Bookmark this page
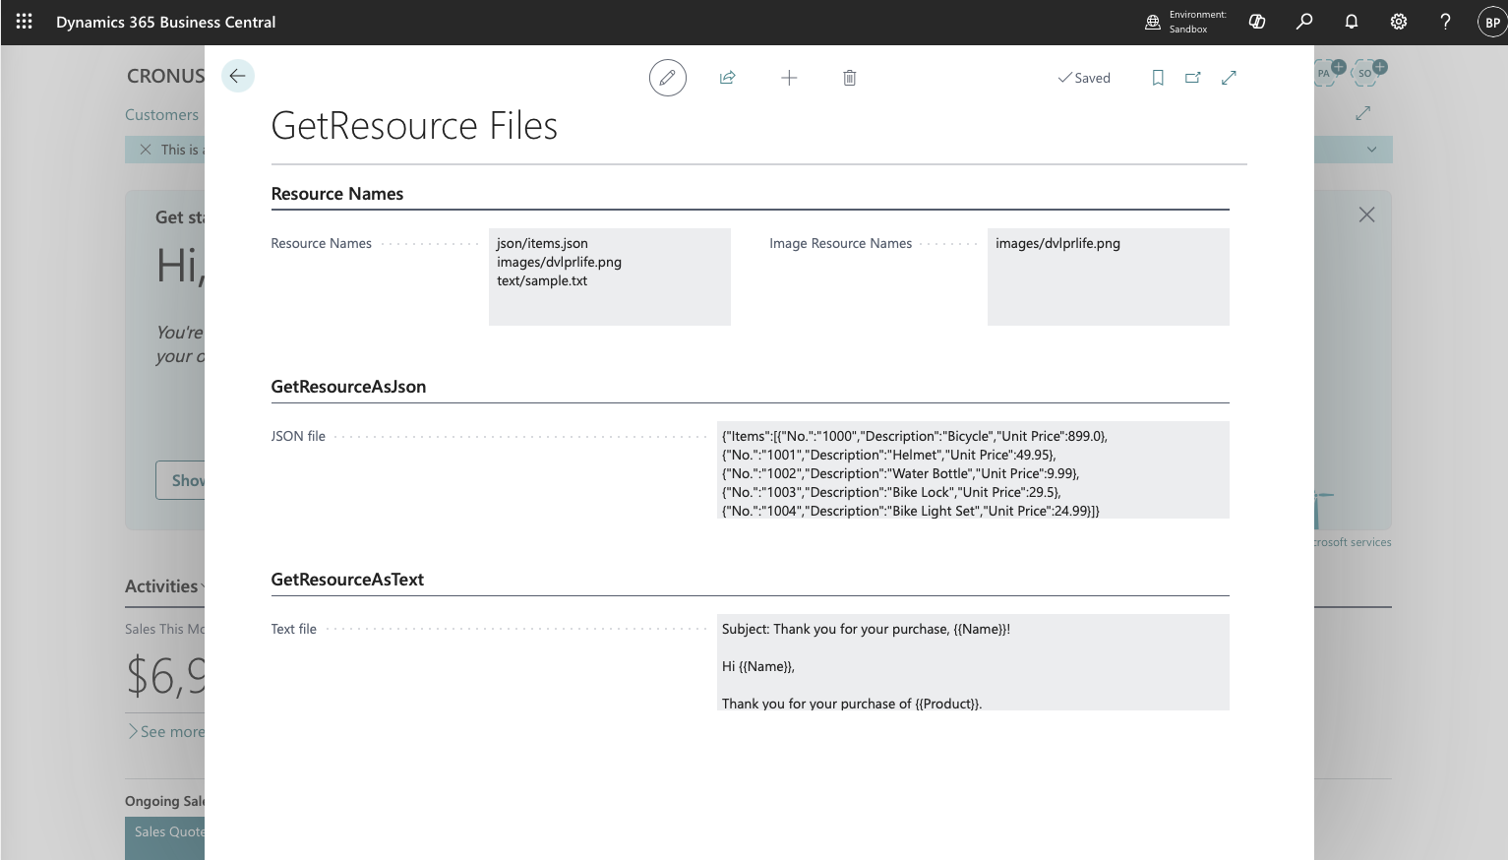Screen dimensions: 1508x860 1158,78
